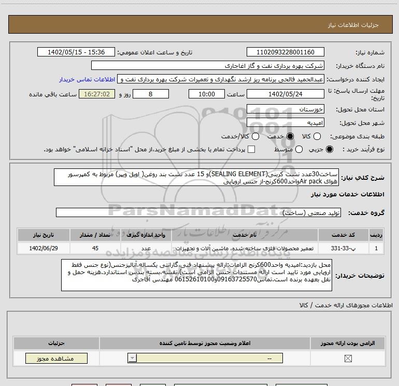Select the متوسط purchase type radio
The width and height of the screenshot is (399, 386).
[x=299, y=149]
